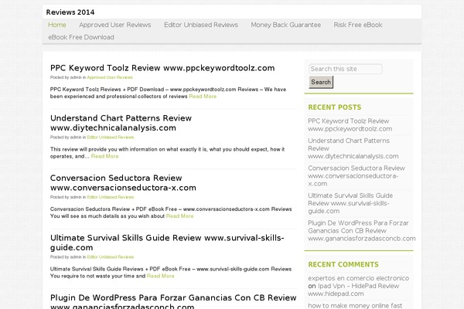
Task: Open Ultimate Survival Skills Guide post title
Action: (x=167, y=243)
